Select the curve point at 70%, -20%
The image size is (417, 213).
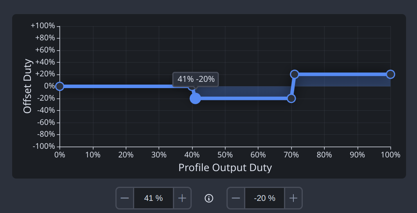point(291,98)
